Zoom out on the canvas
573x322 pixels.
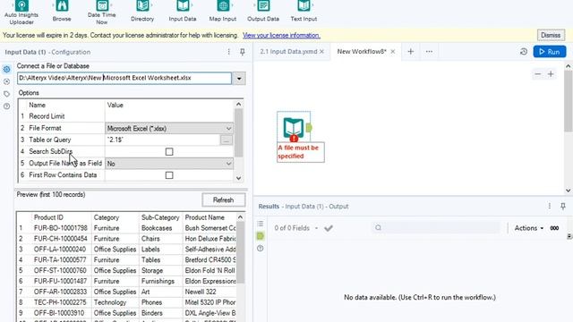[537, 74]
